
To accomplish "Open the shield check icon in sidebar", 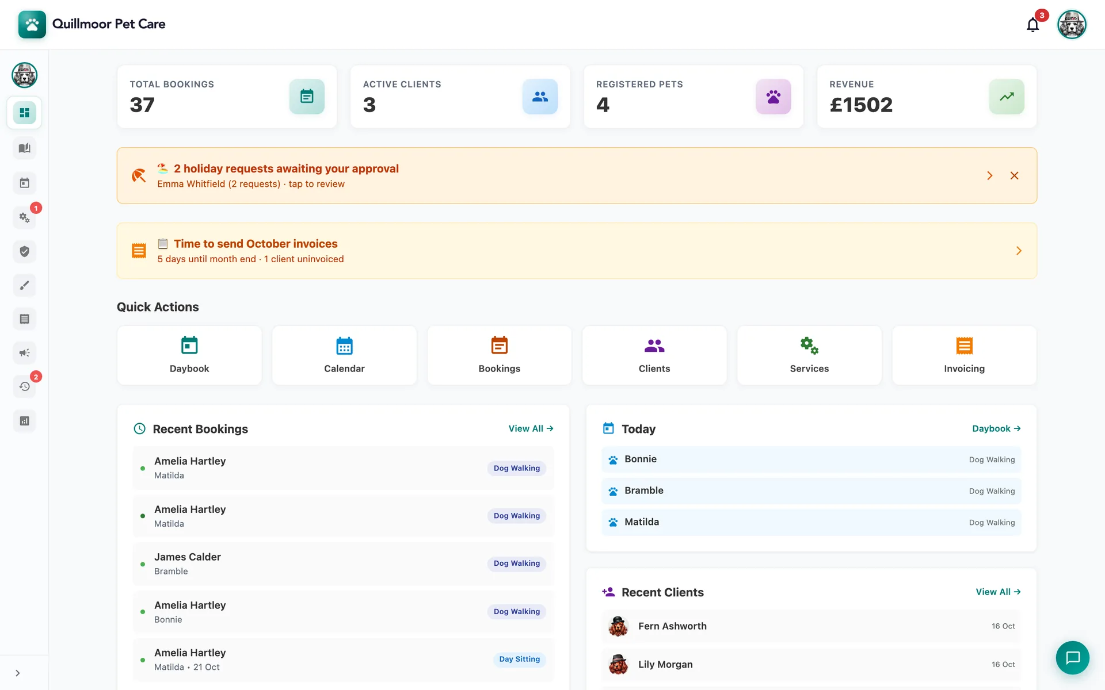I will click(24, 251).
